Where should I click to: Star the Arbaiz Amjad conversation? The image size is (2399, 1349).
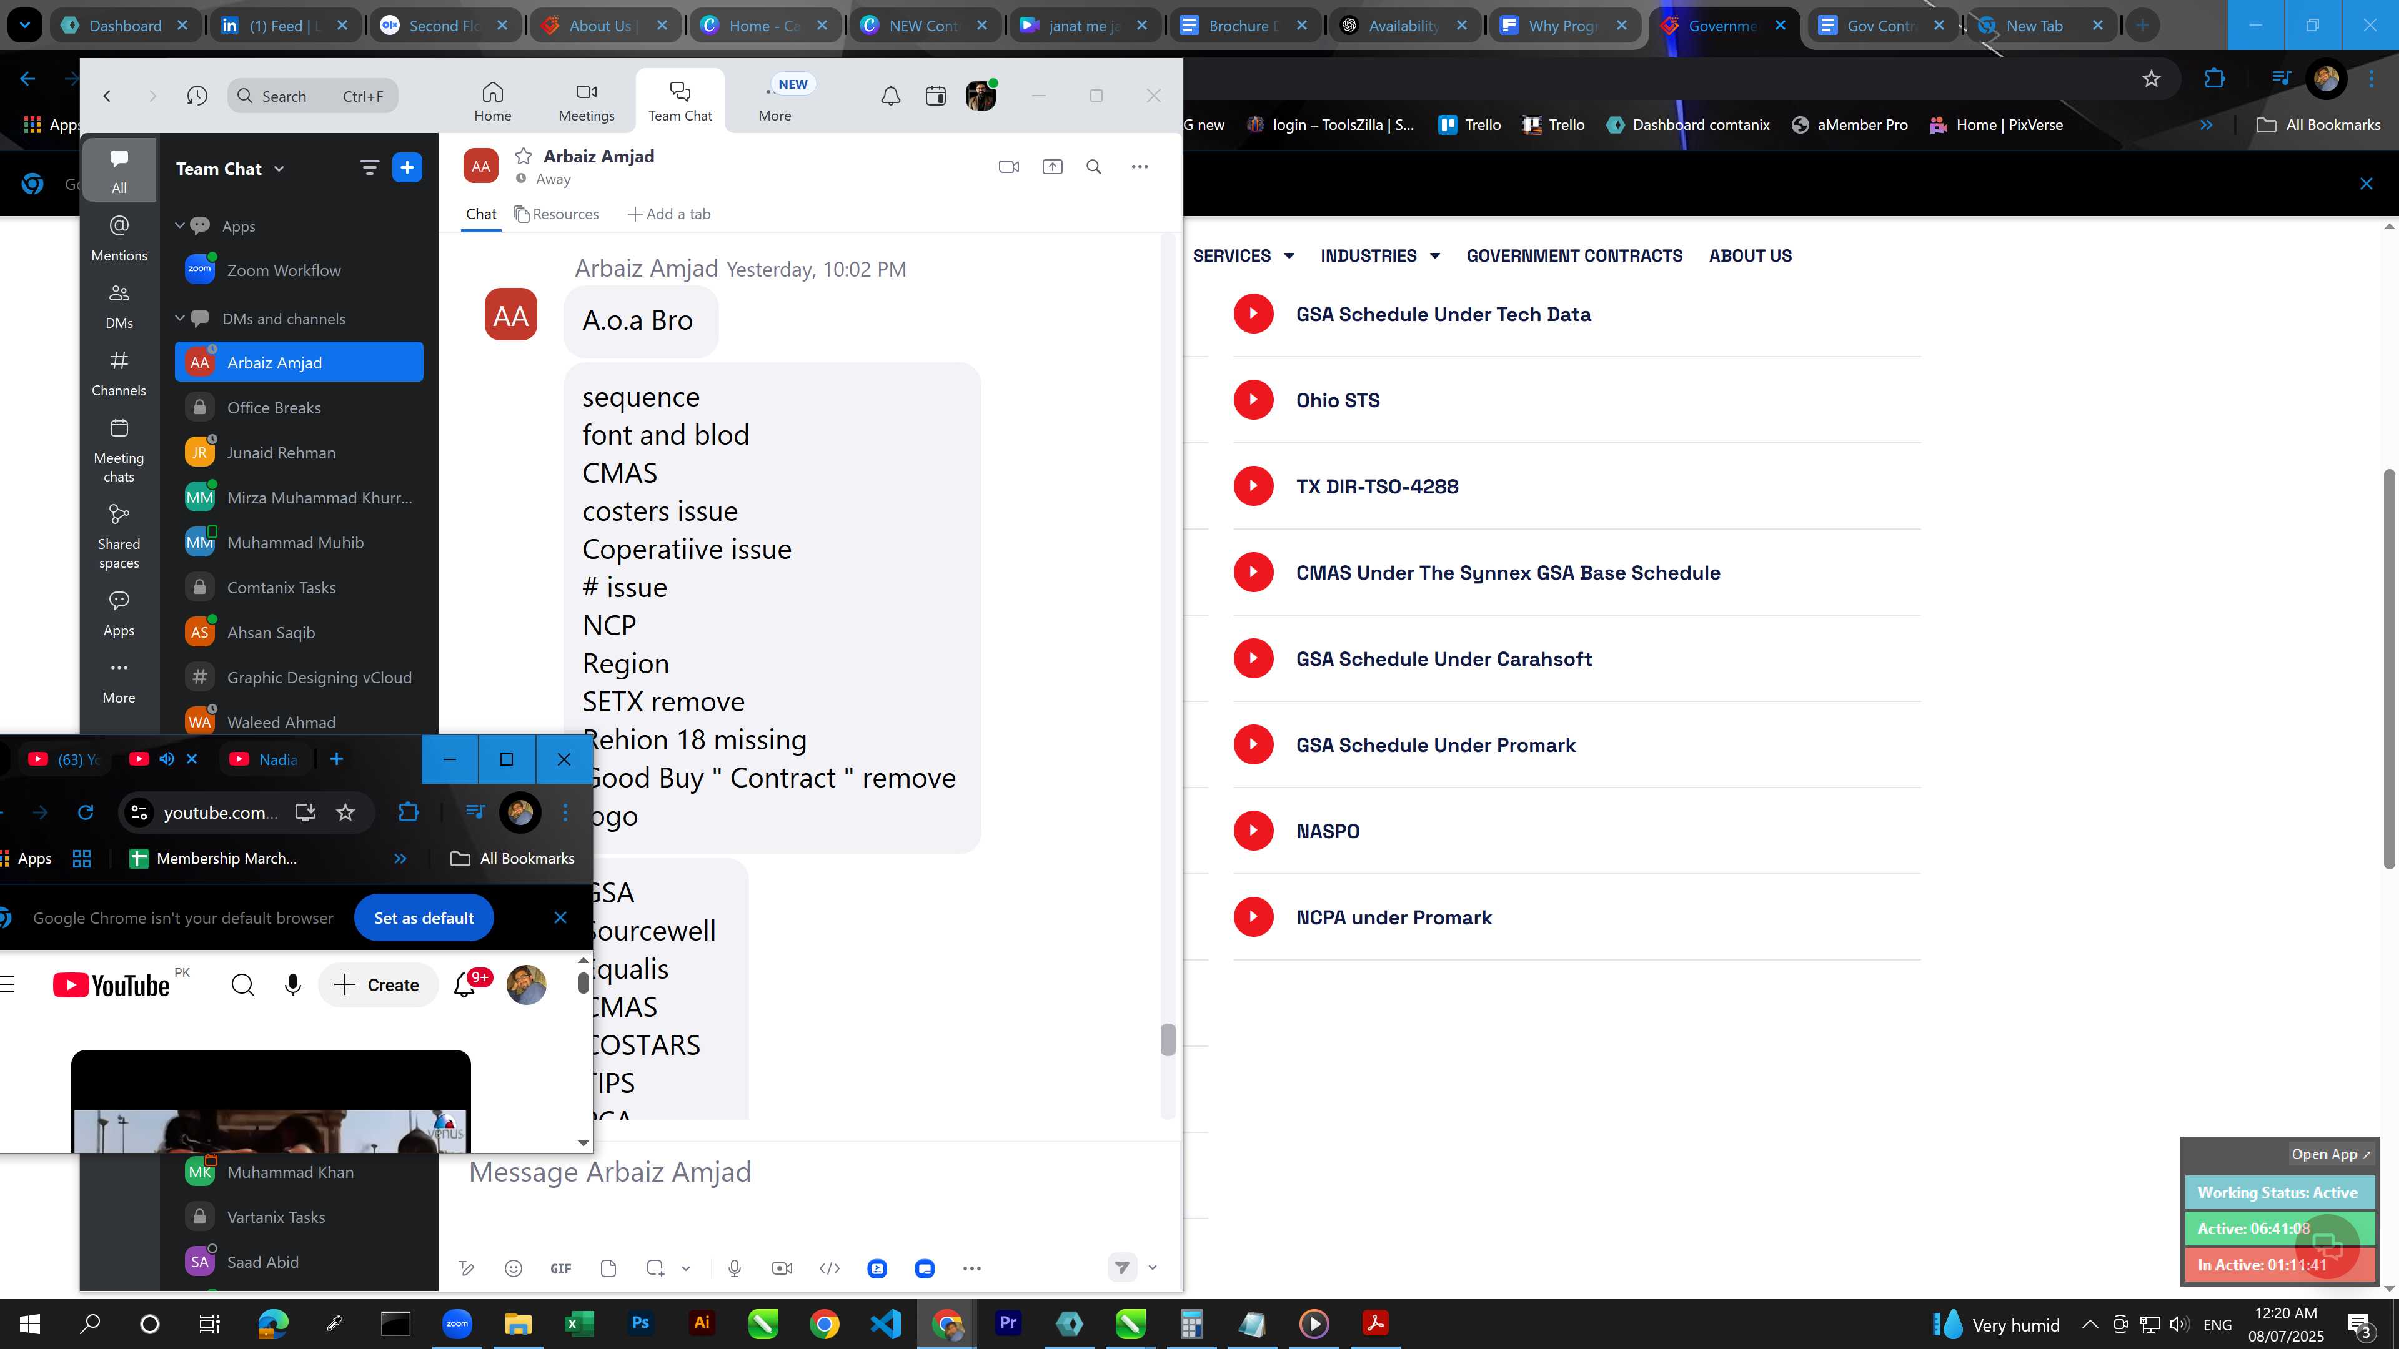coord(524,156)
